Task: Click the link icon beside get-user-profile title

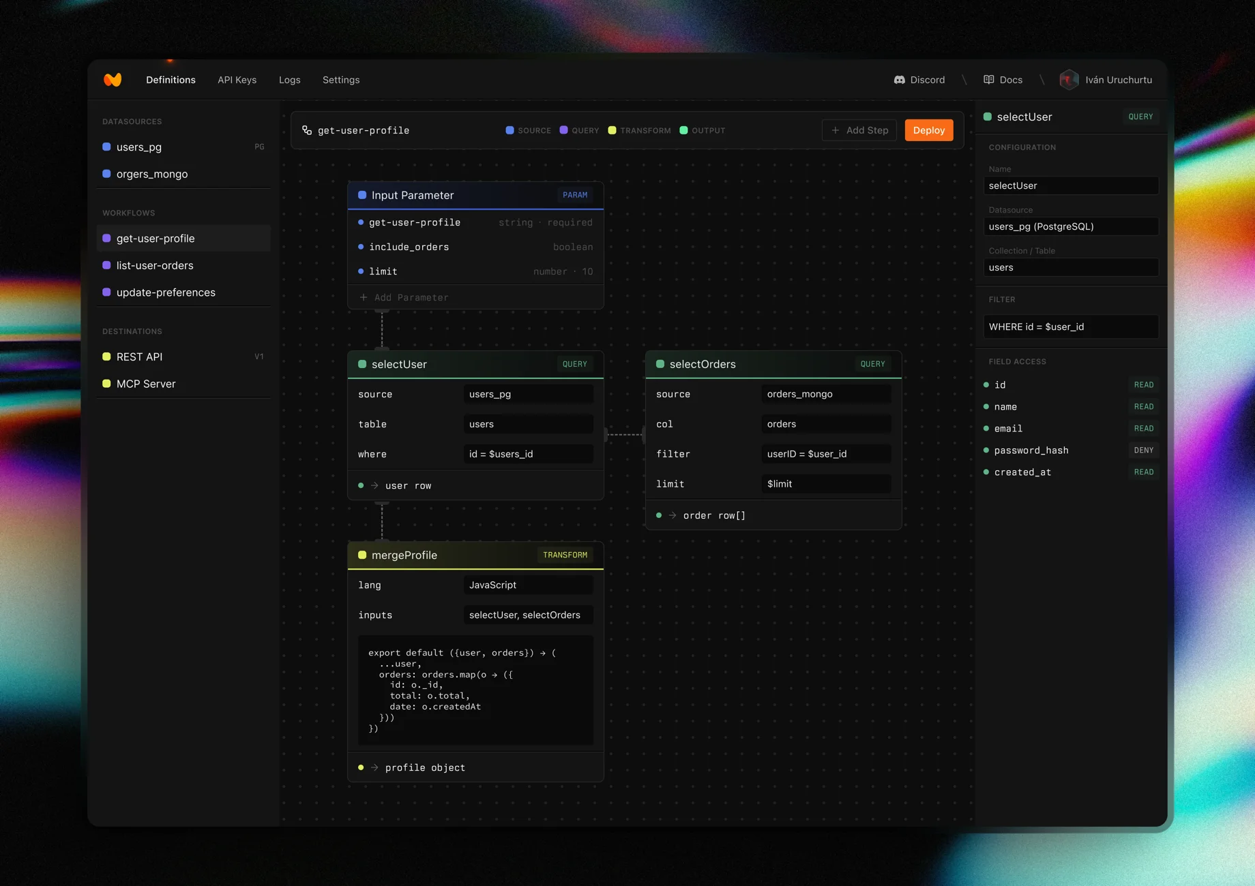Action: tap(306, 129)
